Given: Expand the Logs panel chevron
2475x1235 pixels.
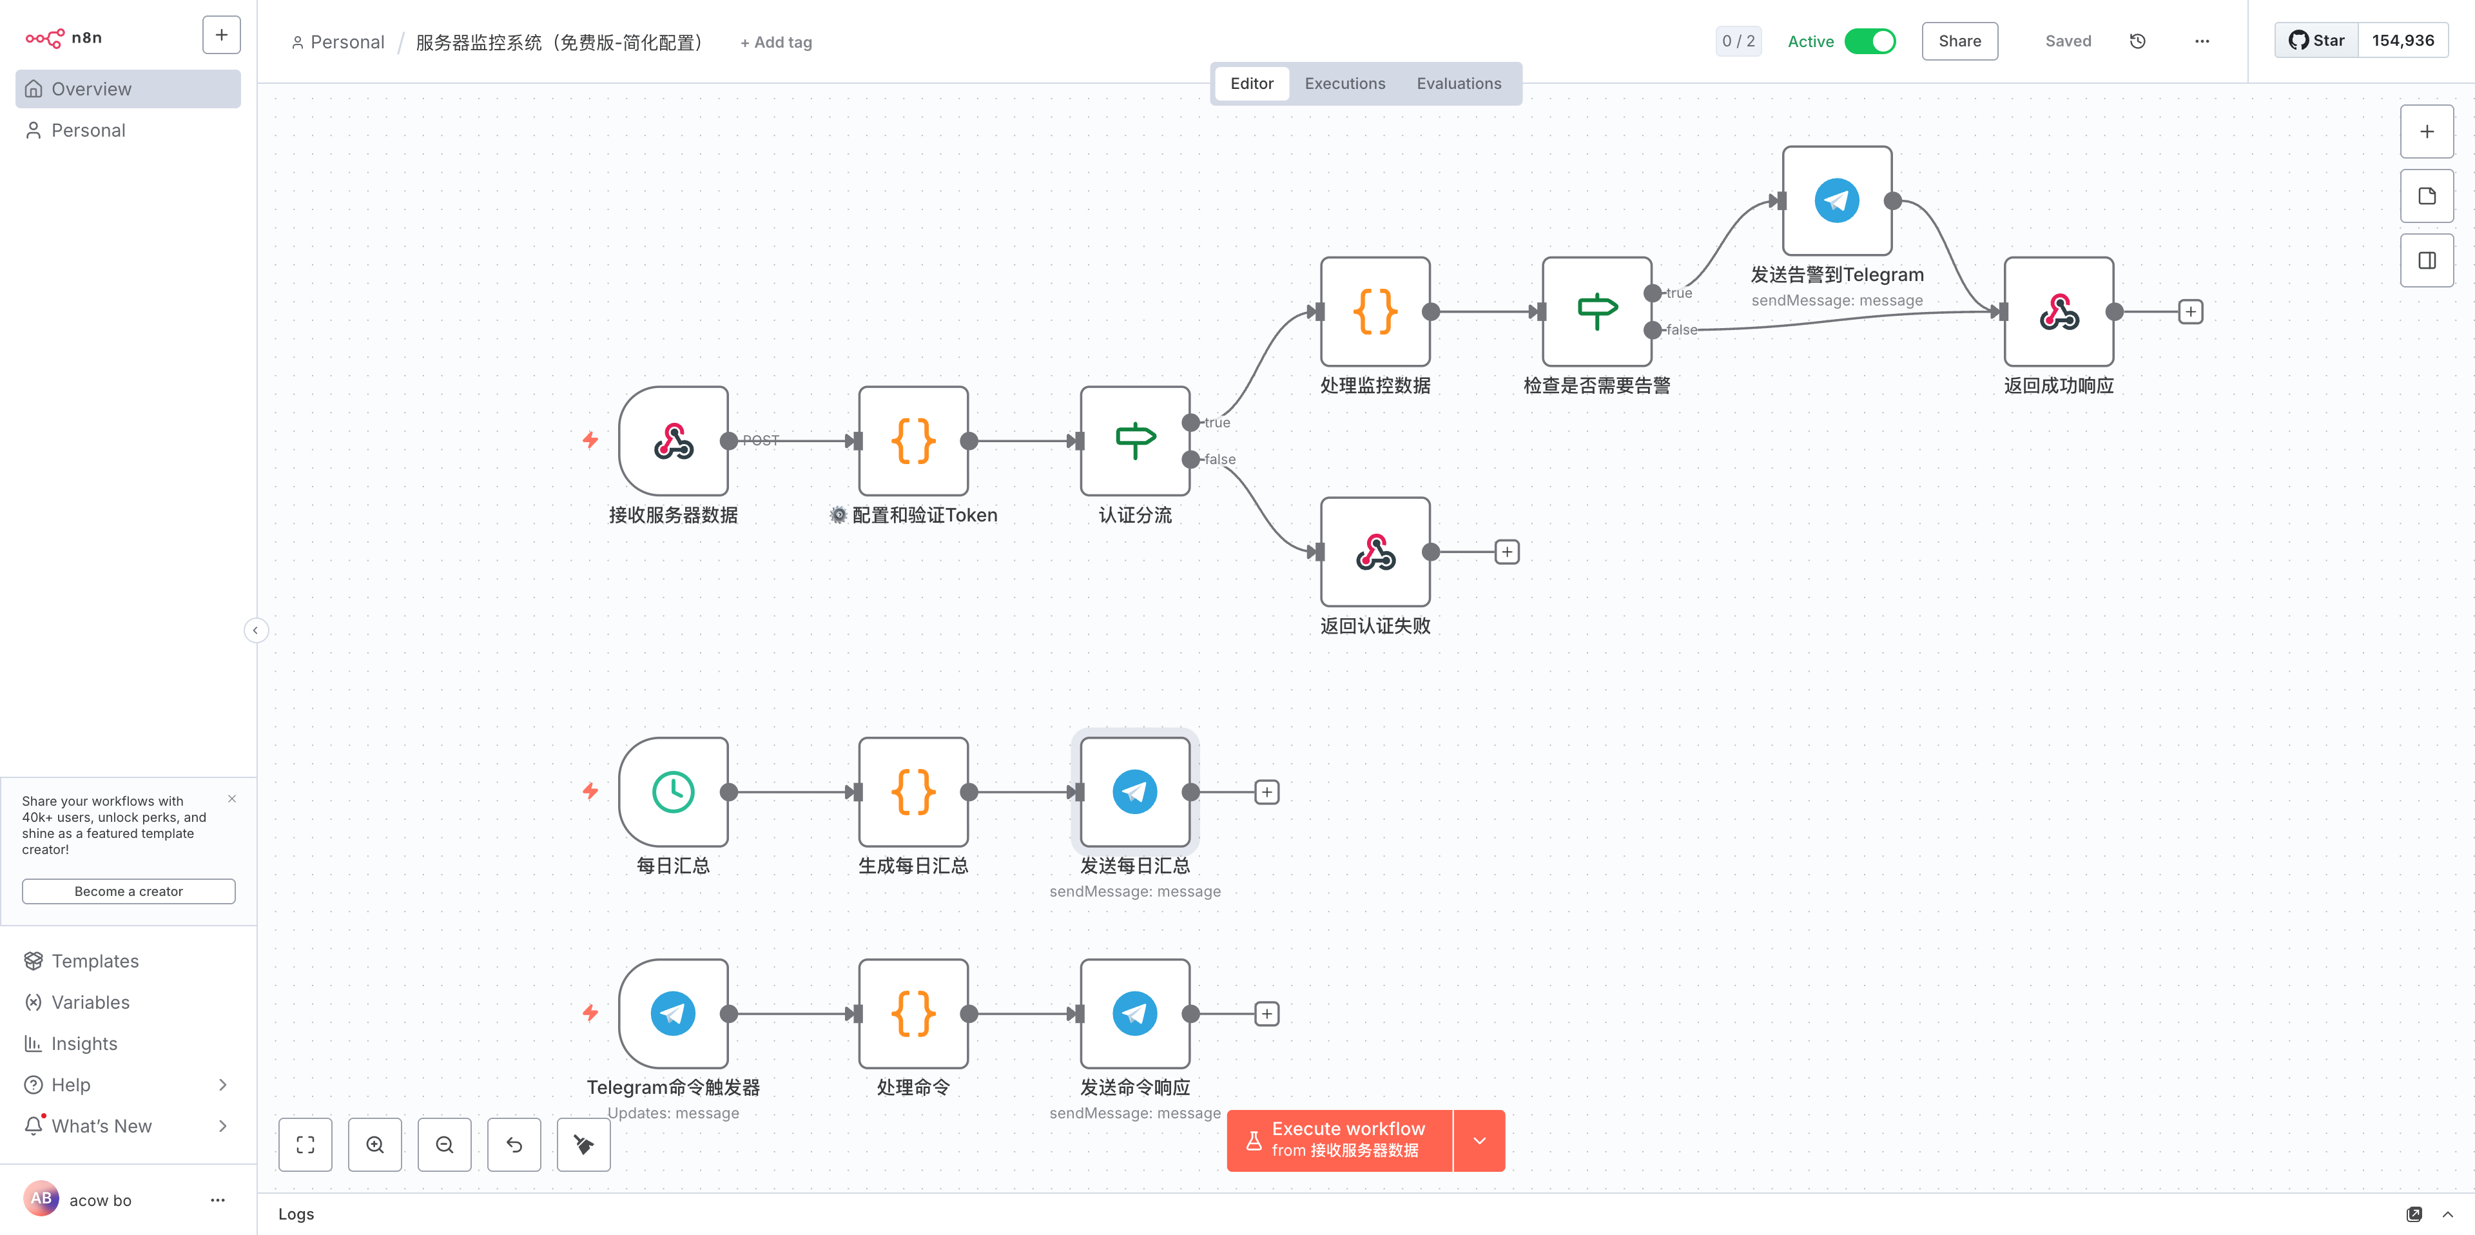Looking at the screenshot, I should tap(2447, 1214).
